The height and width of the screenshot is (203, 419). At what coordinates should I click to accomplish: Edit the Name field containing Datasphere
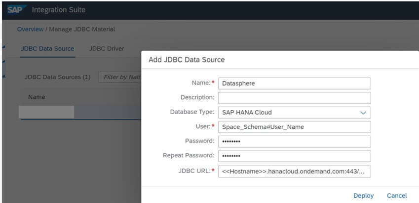coord(294,84)
